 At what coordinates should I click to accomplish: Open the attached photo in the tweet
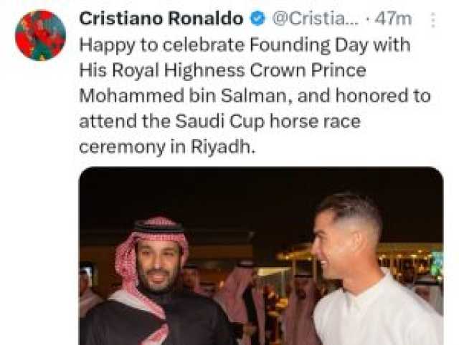pyautogui.click(x=261, y=256)
